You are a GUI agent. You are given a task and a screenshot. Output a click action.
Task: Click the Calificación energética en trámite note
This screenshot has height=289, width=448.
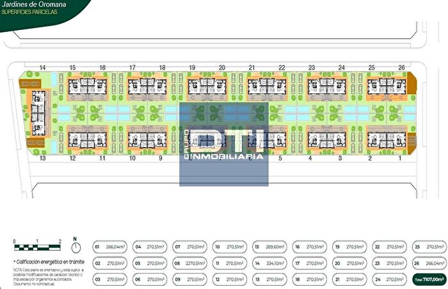pos(45,262)
